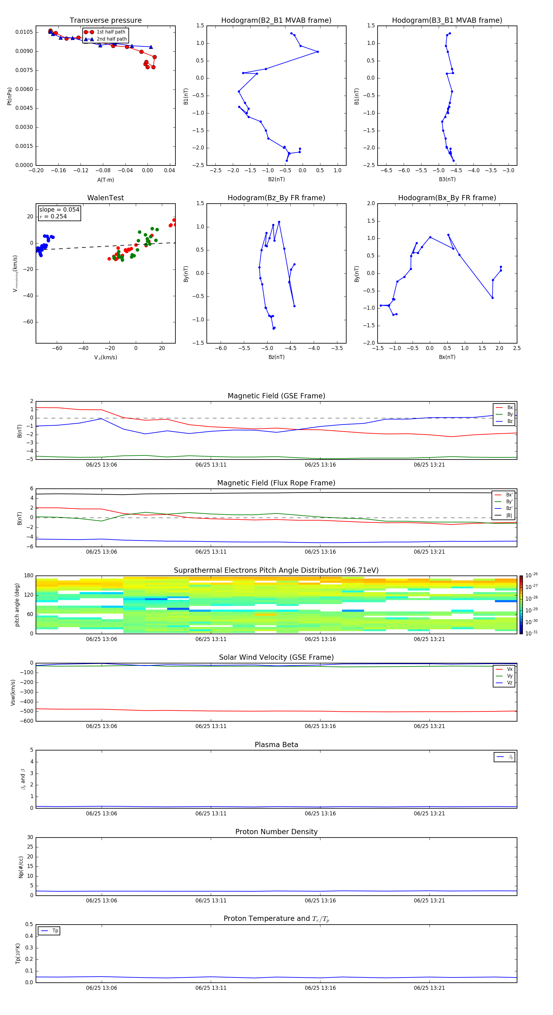Screen dimensions: 553x1015
Task: Click 'B2(nT)' x-axis label
Action: (x=276, y=179)
